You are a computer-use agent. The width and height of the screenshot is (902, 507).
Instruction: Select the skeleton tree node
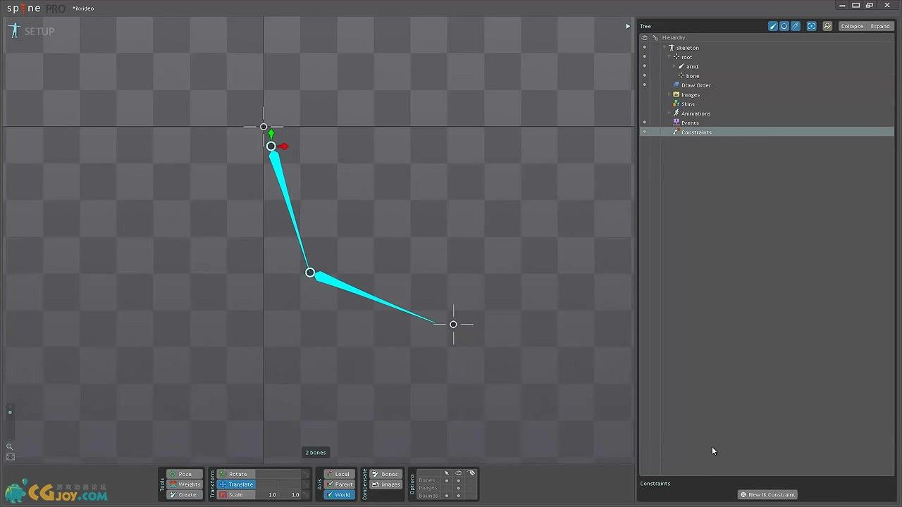pyautogui.click(x=688, y=48)
